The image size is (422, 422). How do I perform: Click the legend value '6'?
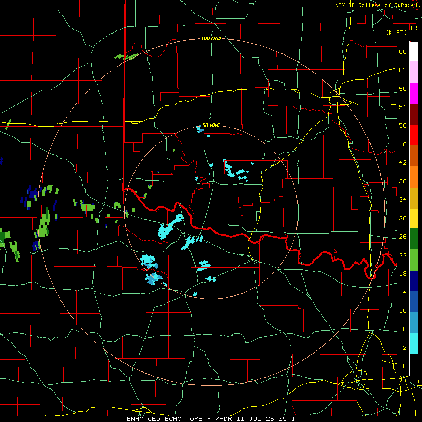(404, 329)
